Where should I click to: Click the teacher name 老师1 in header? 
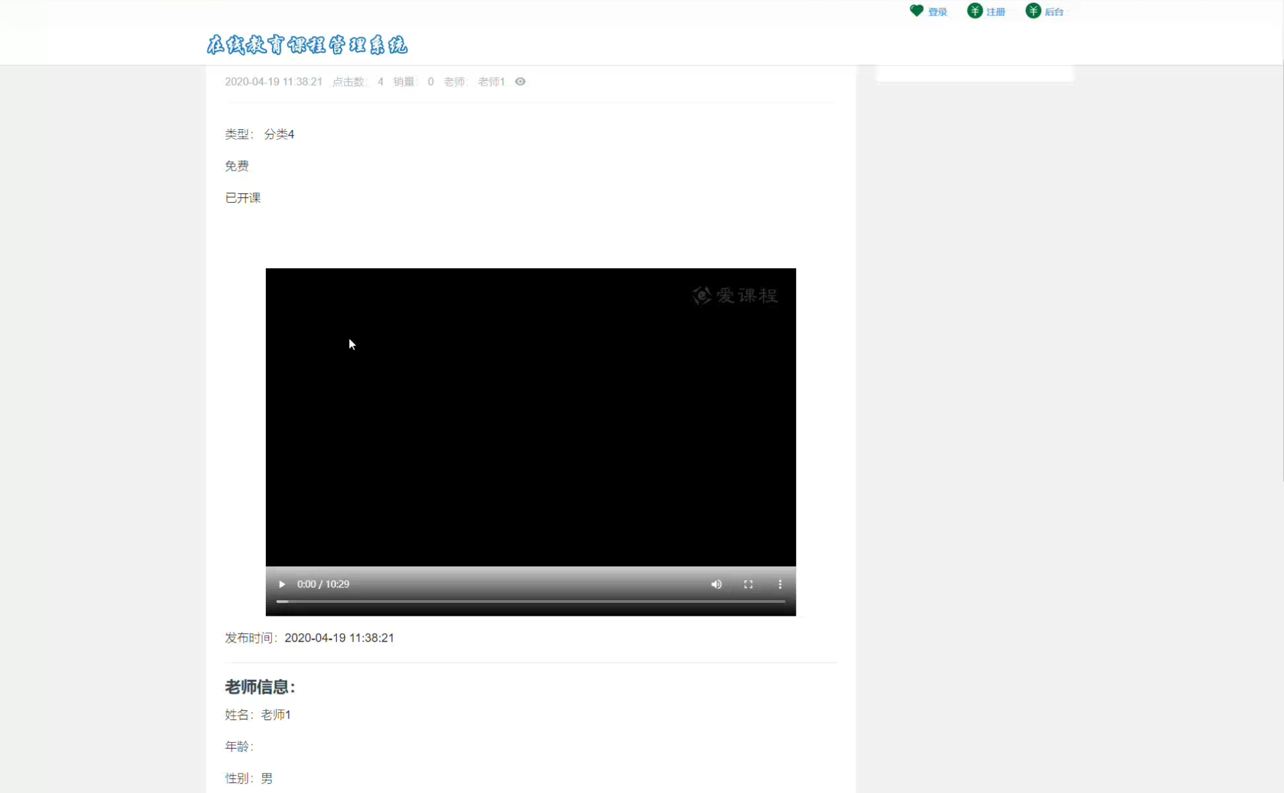tap(491, 82)
